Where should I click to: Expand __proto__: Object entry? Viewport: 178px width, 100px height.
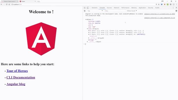tap(87, 42)
